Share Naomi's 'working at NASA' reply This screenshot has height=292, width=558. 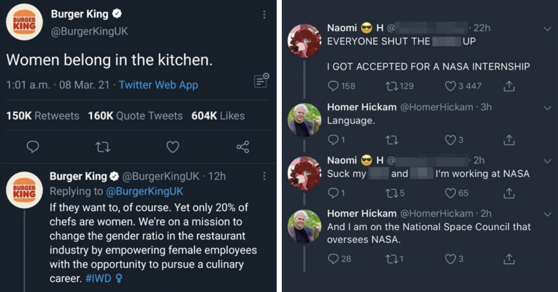tap(509, 193)
